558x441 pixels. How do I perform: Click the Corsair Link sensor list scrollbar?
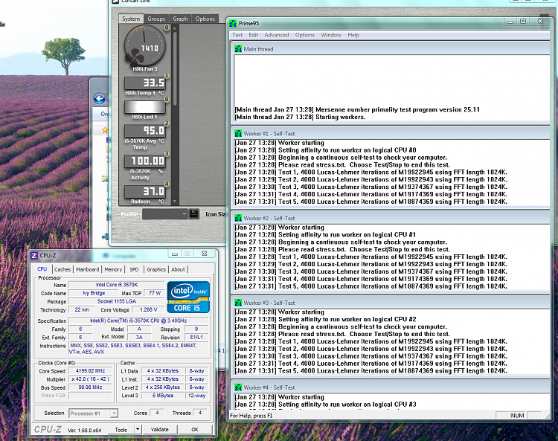click(x=175, y=68)
